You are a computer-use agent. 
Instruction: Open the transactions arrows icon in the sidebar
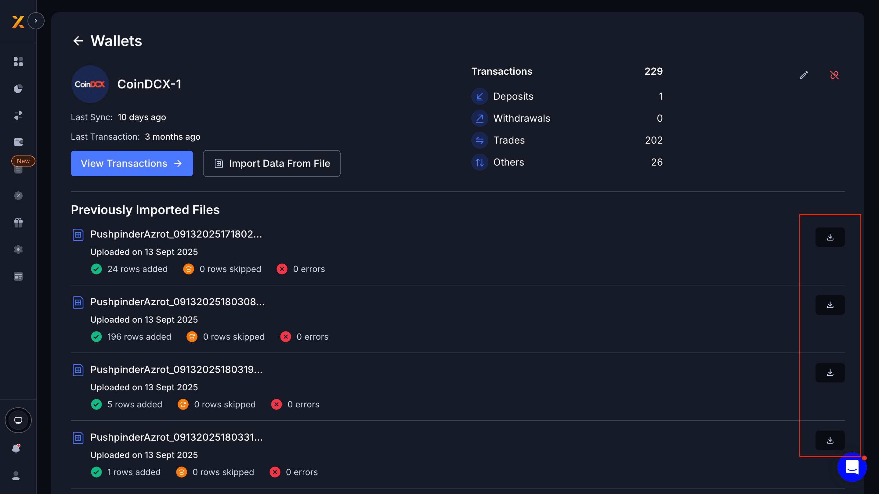[18, 115]
